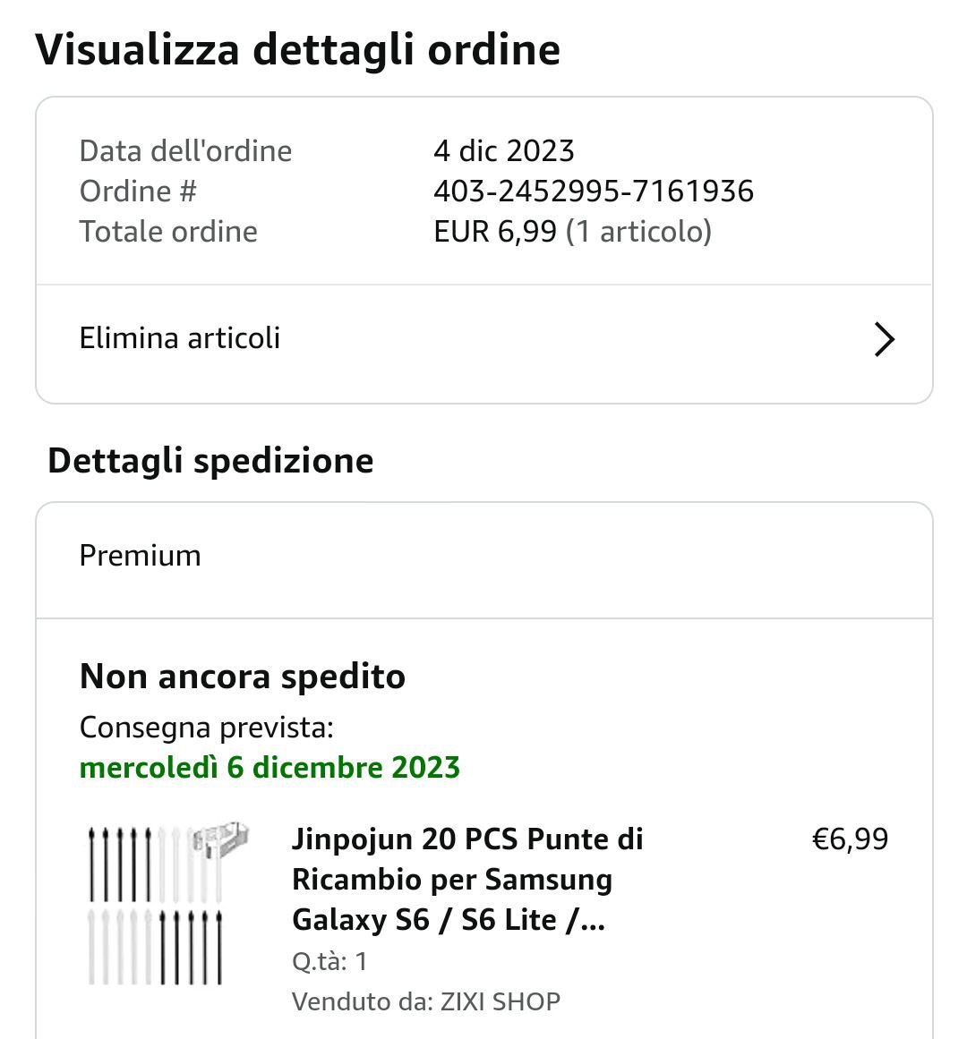Tap the green mercoledì 6 dicembre 2023 date
The width and height of the screenshot is (967, 1039).
tap(270, 768)
